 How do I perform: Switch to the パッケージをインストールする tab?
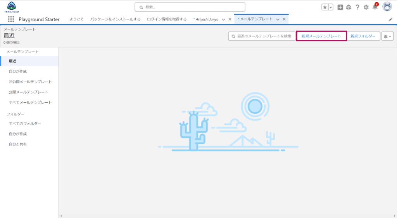[115, 19]
